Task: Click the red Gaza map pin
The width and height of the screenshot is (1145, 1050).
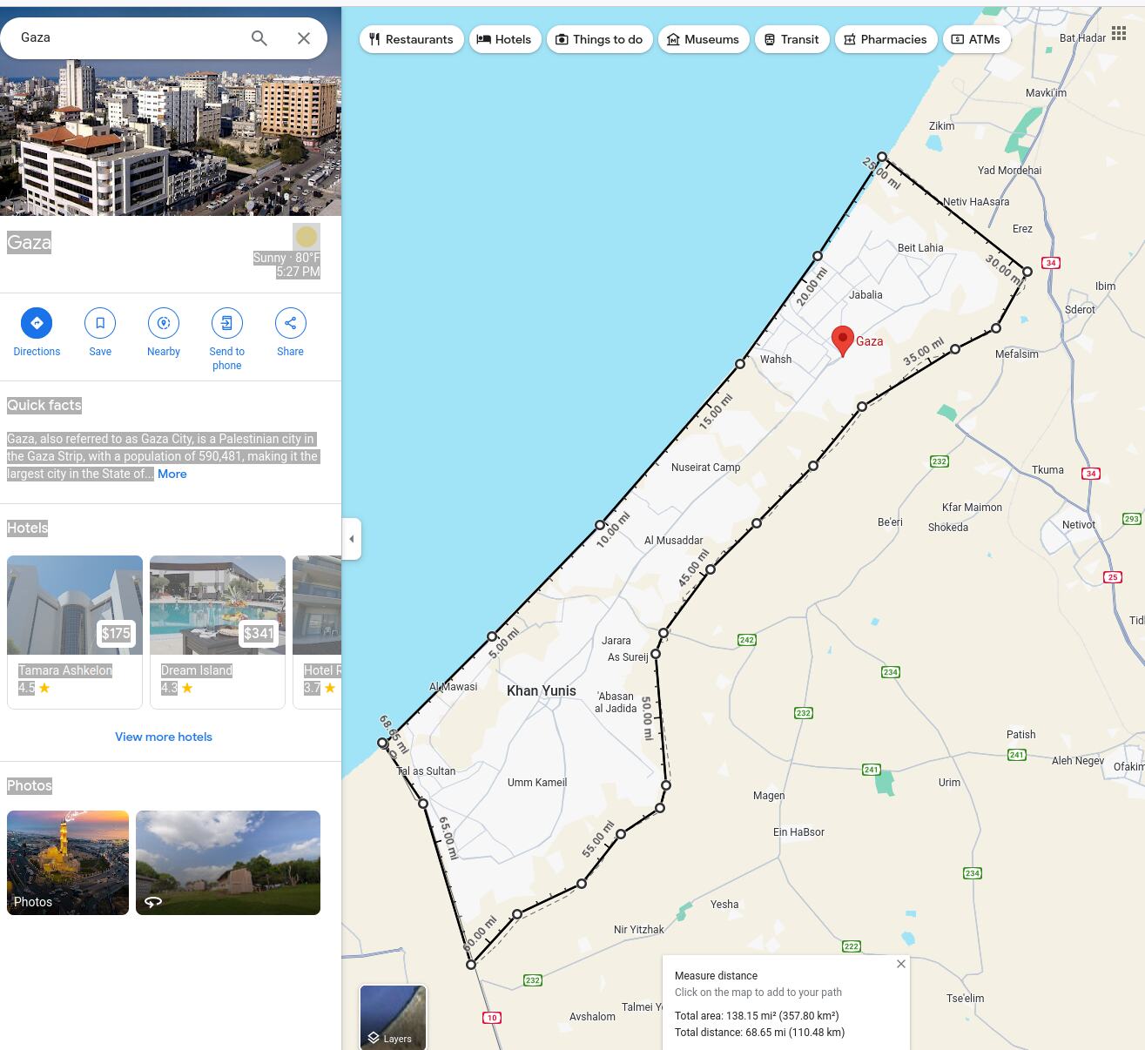Action: click(842, 340)
